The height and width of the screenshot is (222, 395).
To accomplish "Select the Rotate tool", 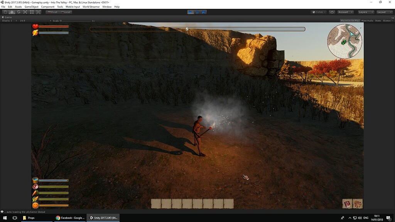I will point(18,12).
